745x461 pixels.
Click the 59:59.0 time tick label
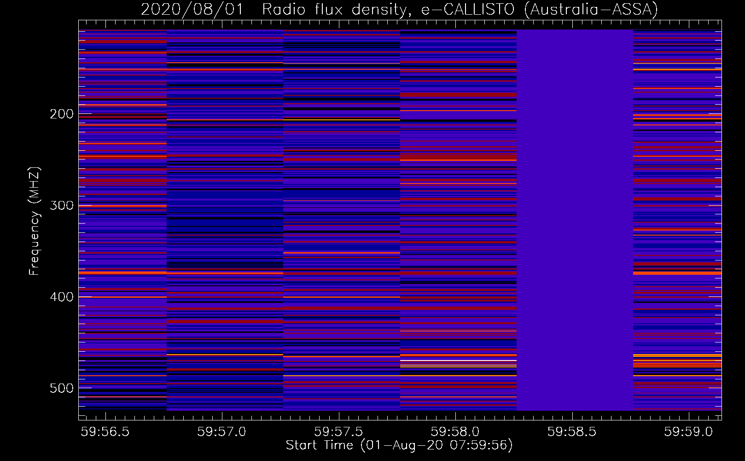click(688, 432)
